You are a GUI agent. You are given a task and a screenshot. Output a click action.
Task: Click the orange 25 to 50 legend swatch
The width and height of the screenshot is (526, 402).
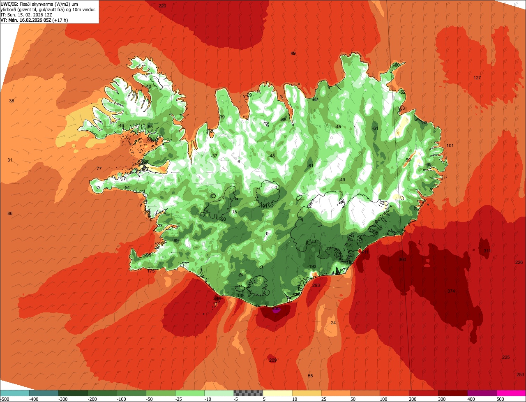[336, 393]
